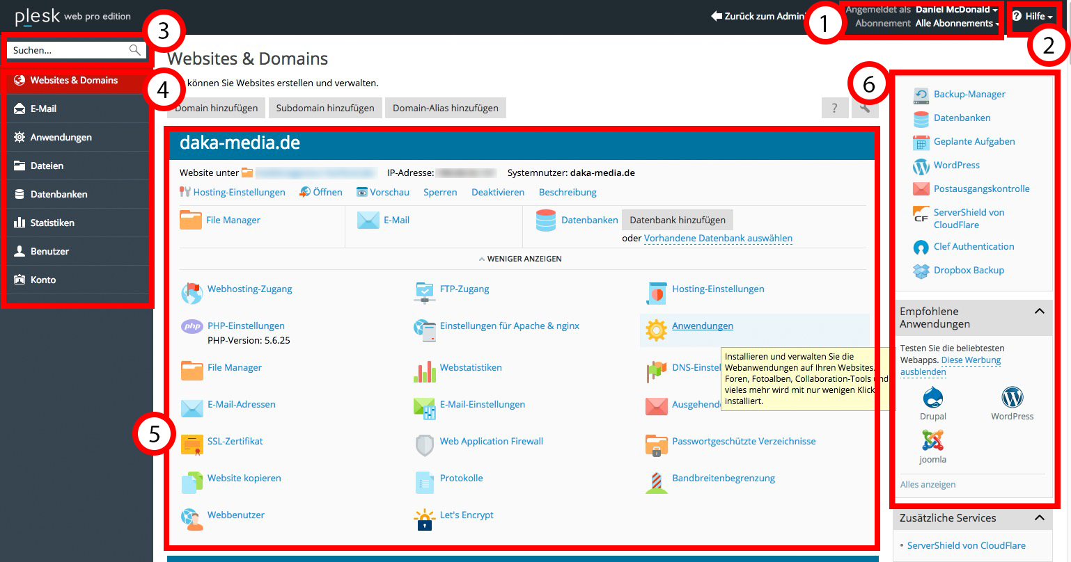Screen dimensions: 1071x562
Task: Click the SSL-Zertifikat certificate icon
Action: [x=191, y=445]
